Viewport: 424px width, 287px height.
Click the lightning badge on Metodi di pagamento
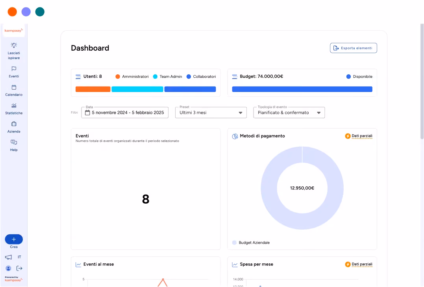[348, 136]
